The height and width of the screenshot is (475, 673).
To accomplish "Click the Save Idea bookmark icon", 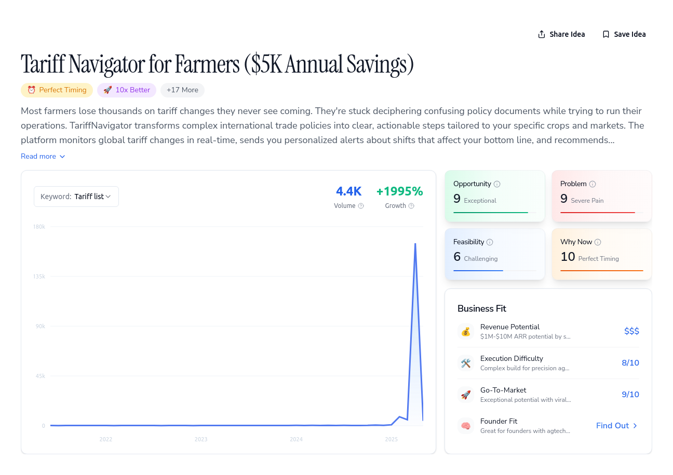I will (x=606, y=34).
